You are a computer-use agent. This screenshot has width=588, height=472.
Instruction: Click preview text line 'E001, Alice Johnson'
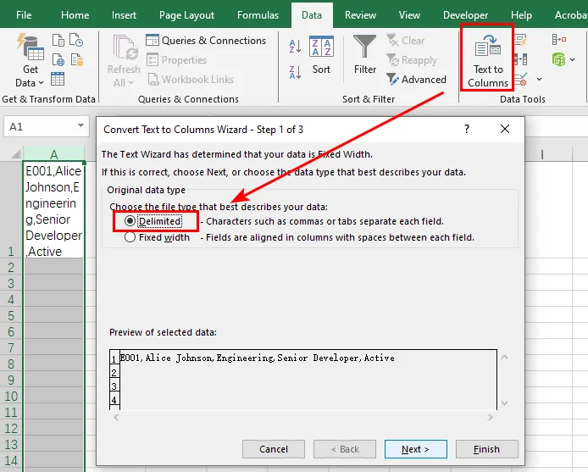257,358
